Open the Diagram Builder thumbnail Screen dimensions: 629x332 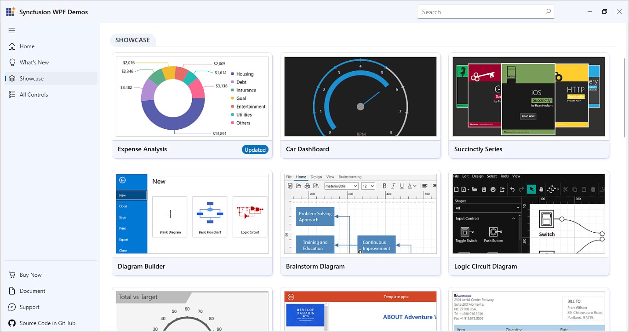tap(192, 214)
